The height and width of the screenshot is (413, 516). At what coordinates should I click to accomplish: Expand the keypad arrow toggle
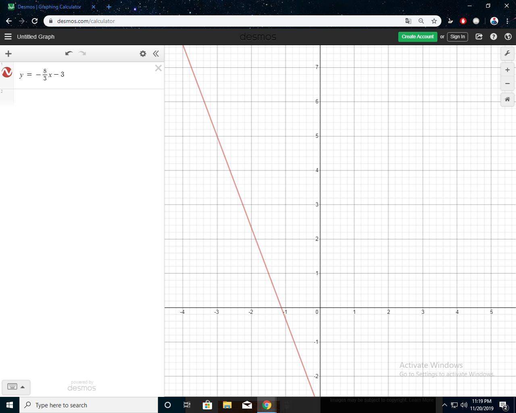tap(23, 387)
